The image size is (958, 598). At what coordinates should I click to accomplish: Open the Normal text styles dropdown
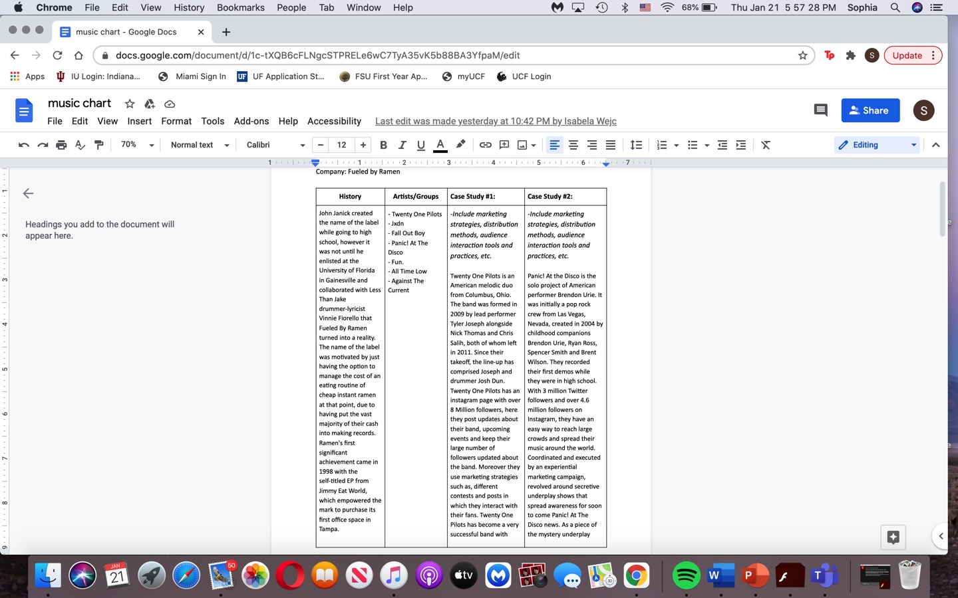200,145
